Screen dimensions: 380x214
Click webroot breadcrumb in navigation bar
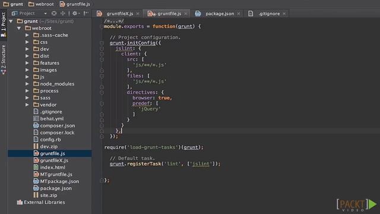coord(41,4)
